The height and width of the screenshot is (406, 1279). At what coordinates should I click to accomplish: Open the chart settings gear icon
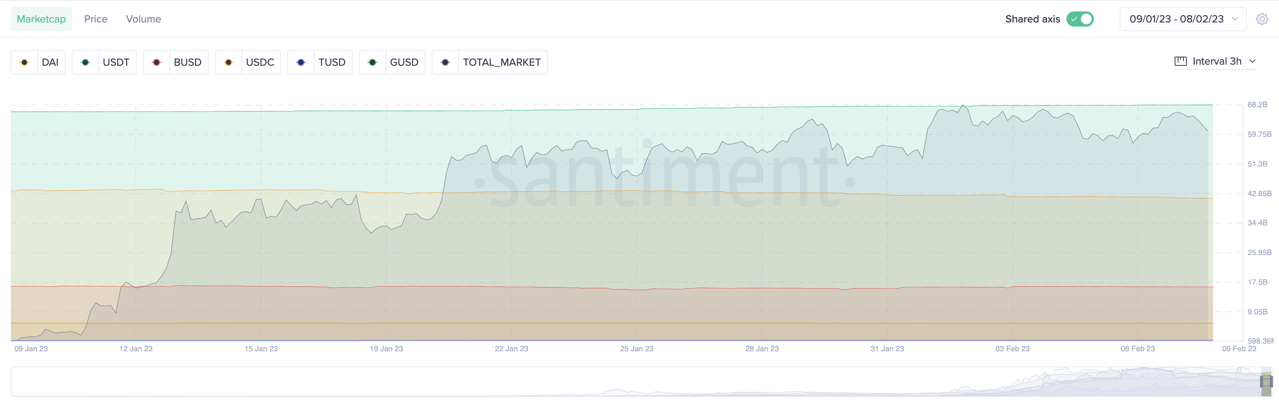click(1261, 19)
